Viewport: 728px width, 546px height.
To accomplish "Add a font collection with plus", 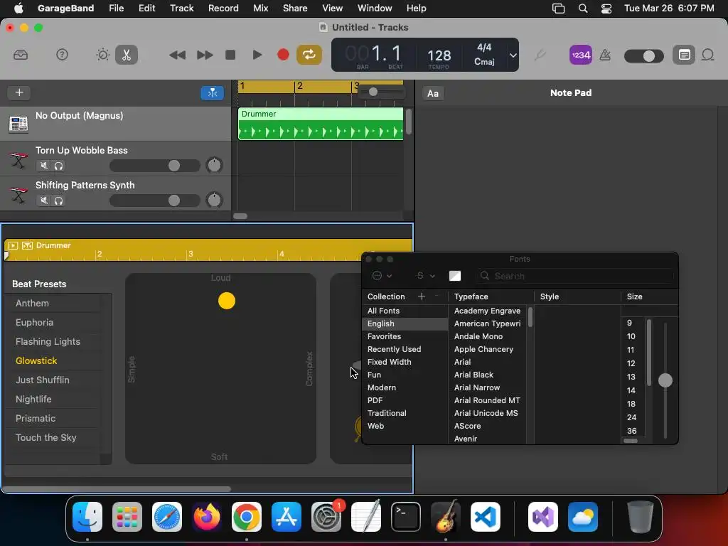I will (x=422, y=296).
